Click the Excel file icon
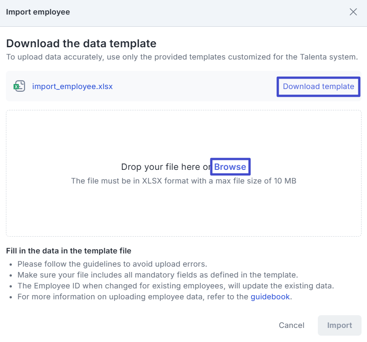Screen dimensions: 367x342 coord(19,86)
